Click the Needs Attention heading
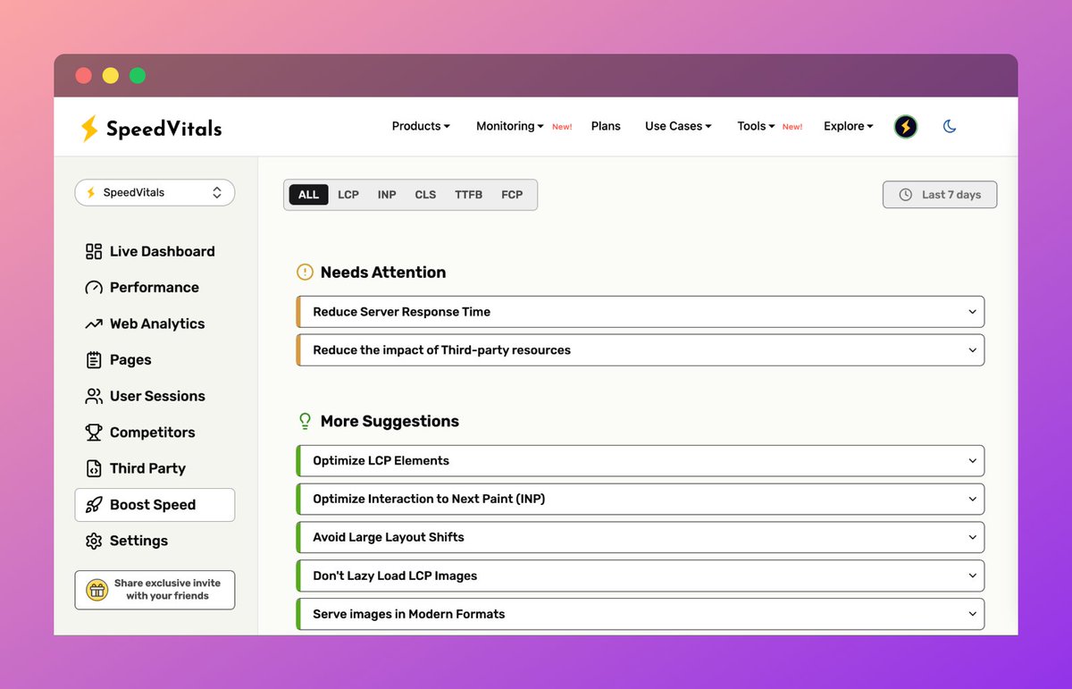Image resolution: width=1072 pixels, height=689 pixels. [x=383, y=273]
